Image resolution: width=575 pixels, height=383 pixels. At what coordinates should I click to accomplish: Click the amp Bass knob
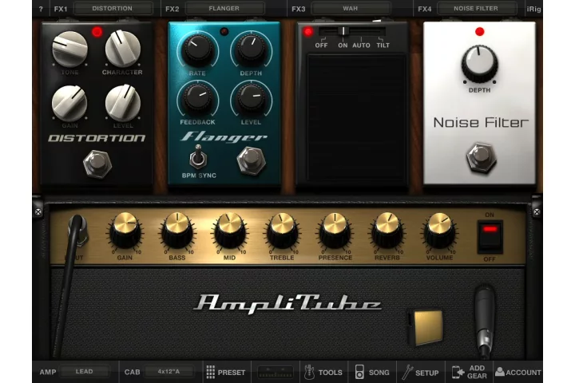(177, 230)
